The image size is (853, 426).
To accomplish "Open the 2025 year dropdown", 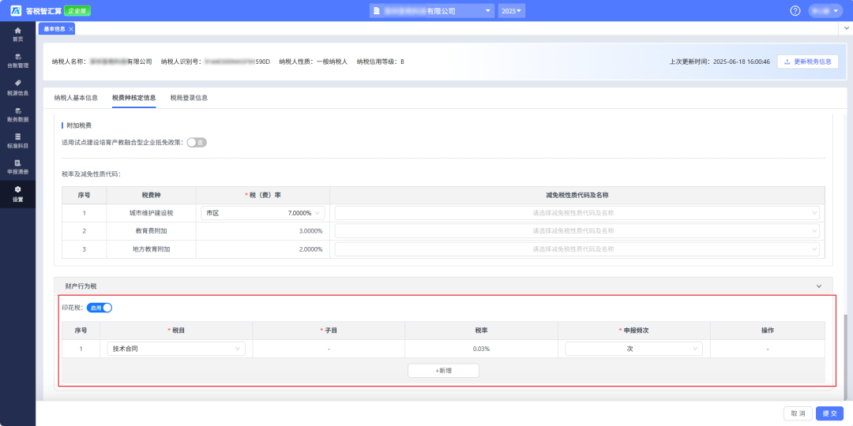I will 511,11.
